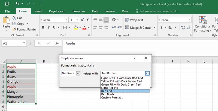The height and width of the screenshot is (111, 218).
Task: Select cell A4 containing Orange
Action: (21, 82)
